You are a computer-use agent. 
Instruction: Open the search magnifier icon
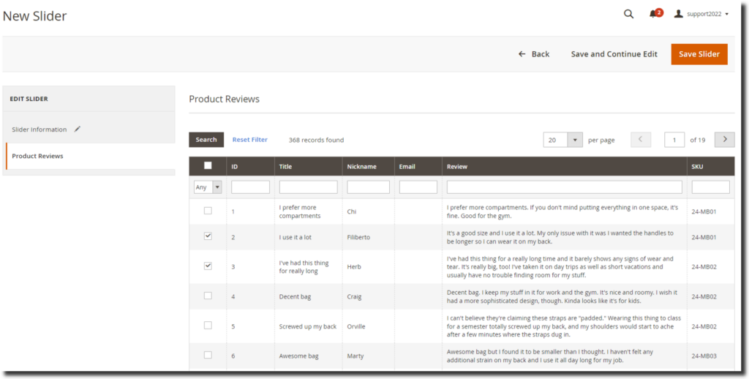(x=628, y=15)
